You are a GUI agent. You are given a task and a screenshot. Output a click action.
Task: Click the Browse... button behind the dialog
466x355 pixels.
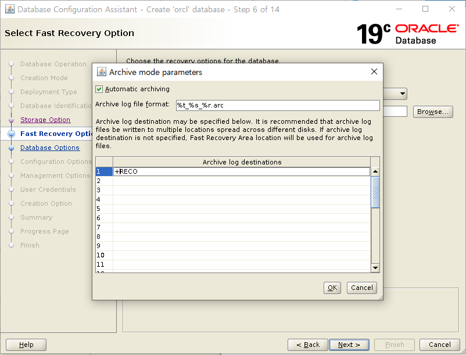[x=433, y=112]
